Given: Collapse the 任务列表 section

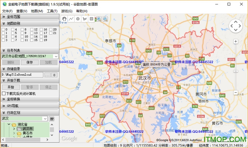Looking at the screenshot, I should [x=30, y=50].
